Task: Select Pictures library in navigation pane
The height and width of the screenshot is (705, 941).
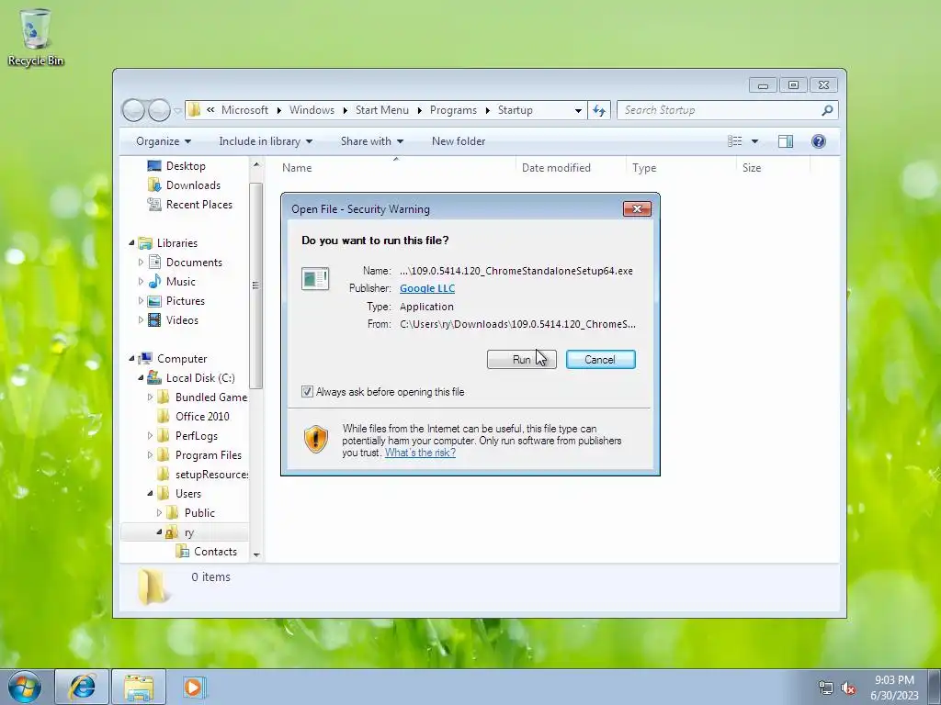Action: [x=185, y=301]
